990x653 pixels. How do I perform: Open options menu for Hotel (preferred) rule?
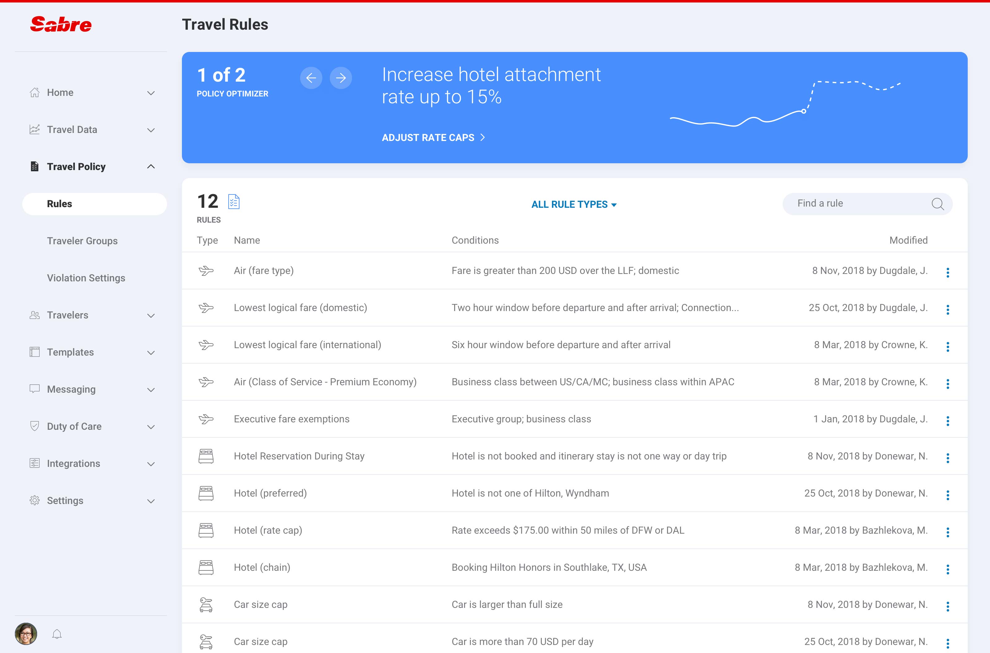click(x=948, y=495)
